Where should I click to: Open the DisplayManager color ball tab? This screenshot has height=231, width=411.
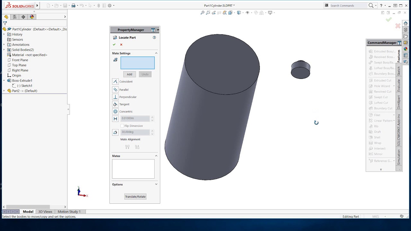(x=32, y=17)
